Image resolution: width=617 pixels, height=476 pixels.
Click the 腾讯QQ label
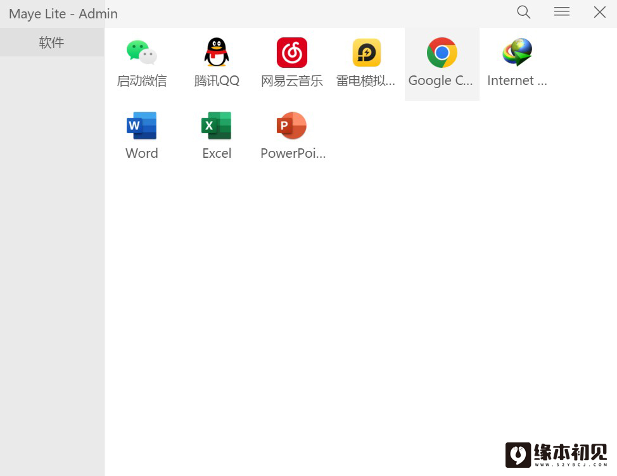217,80
